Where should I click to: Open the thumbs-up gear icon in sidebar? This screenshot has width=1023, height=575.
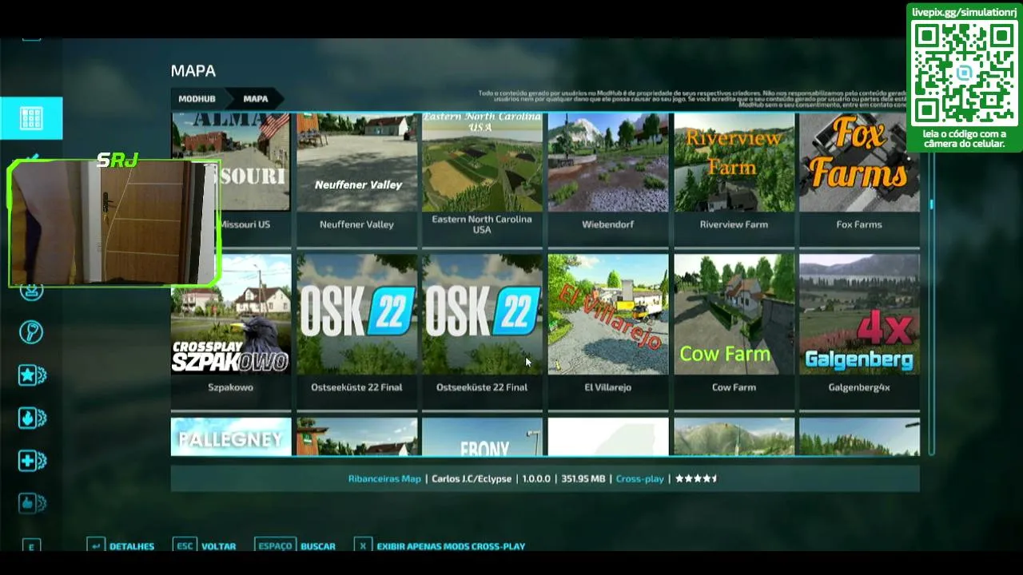coord(32,503)
